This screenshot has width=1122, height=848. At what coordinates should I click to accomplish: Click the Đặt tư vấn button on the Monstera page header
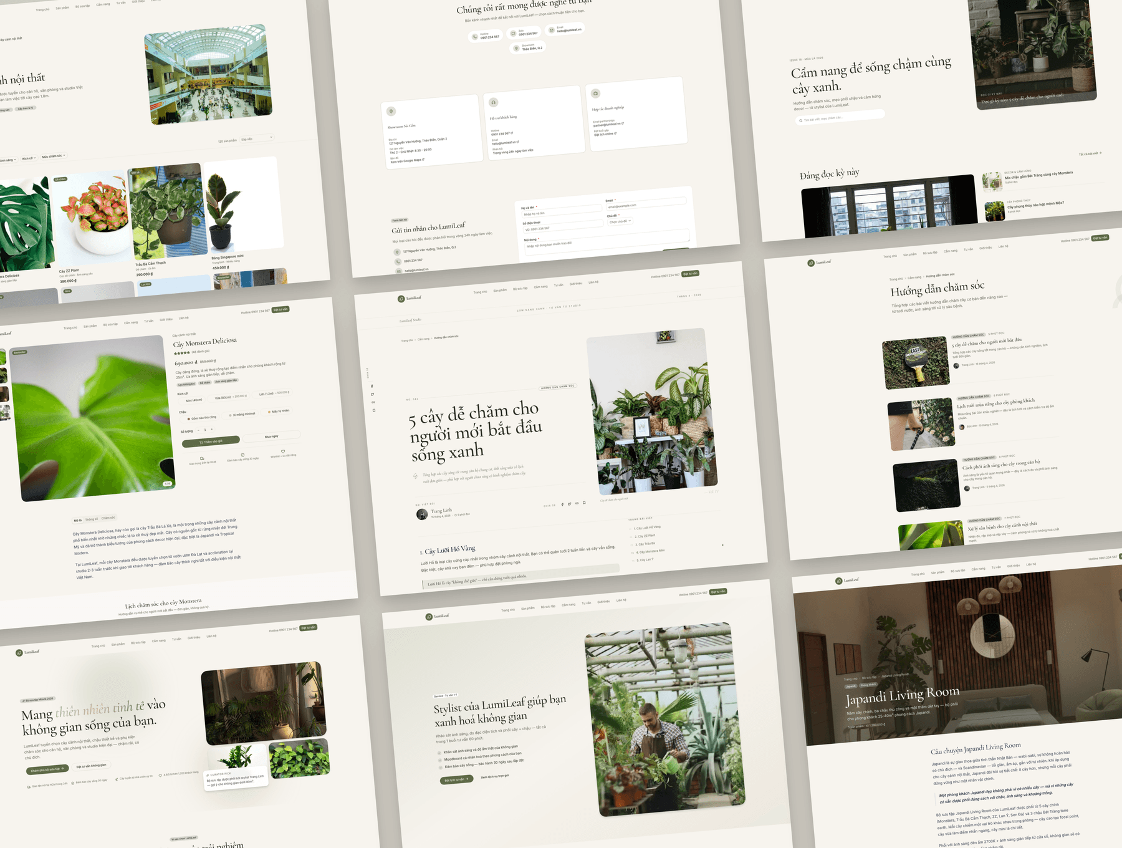(x=280, y=309)
